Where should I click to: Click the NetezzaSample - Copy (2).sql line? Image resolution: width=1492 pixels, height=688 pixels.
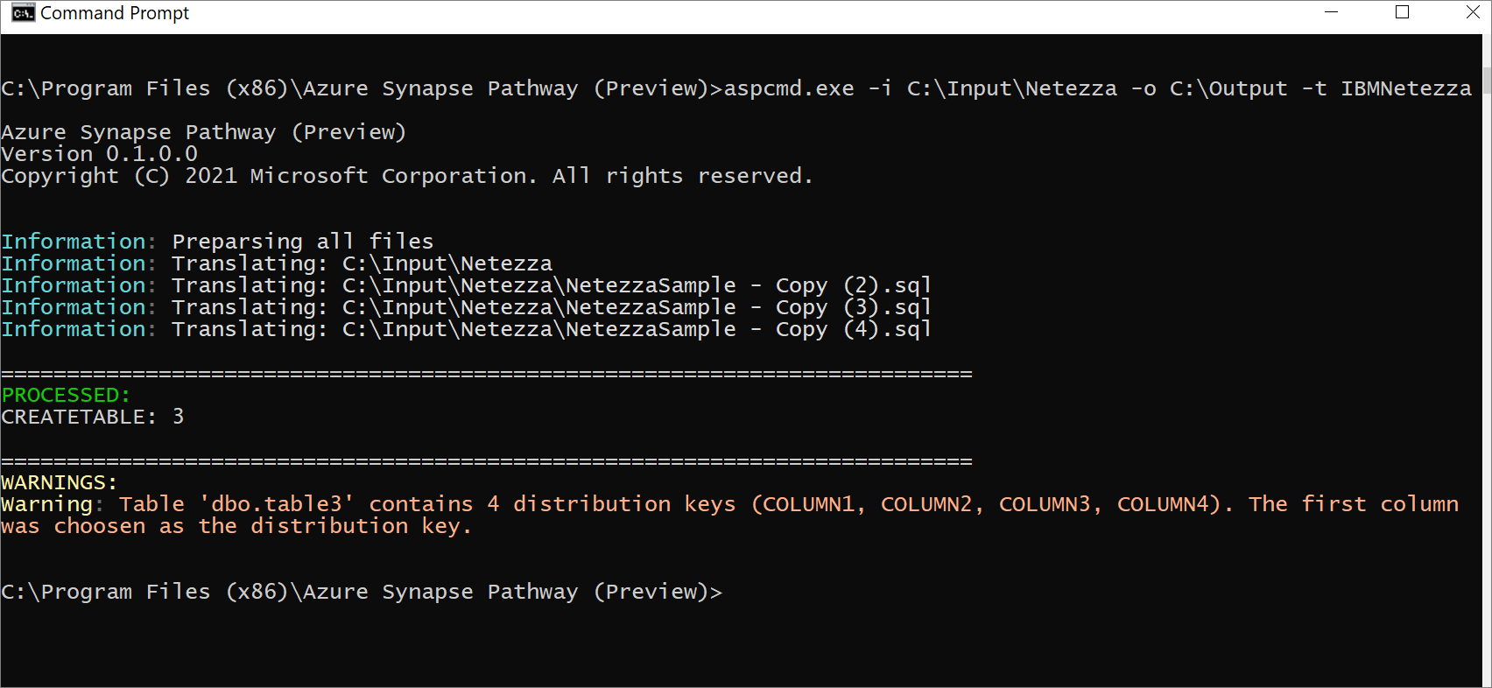(467, 285)
